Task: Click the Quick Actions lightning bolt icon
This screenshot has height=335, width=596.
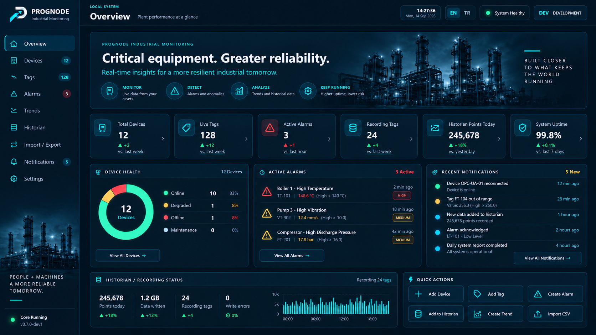Action: pyautogui.click(x=411, y=279)
